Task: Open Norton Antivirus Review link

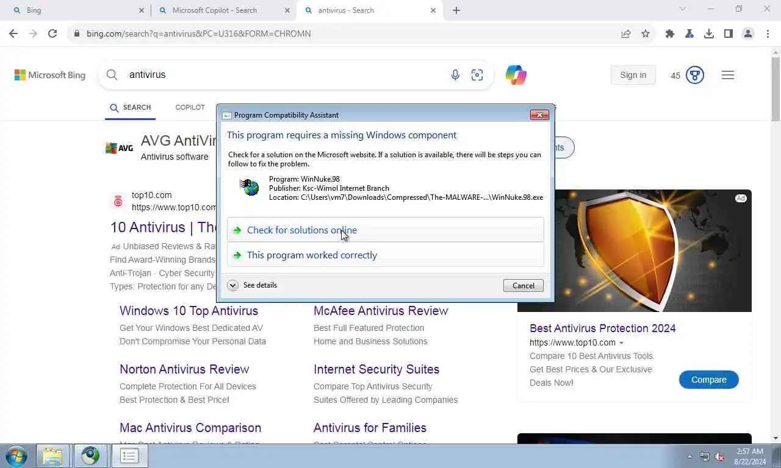Action: (x=184, y=369)
